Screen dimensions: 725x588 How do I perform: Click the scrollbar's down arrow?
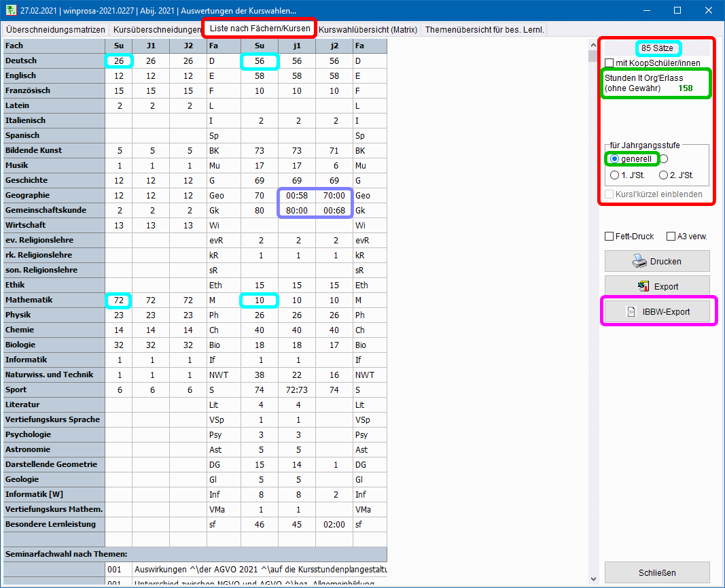(x=593, y=578)
